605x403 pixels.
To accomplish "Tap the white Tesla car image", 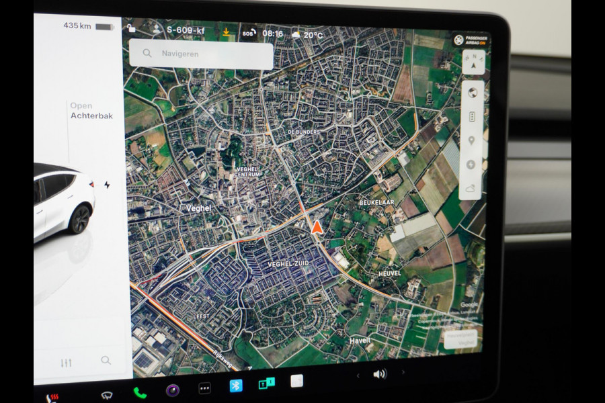I will pyautogui.click(x=64, y=202).
